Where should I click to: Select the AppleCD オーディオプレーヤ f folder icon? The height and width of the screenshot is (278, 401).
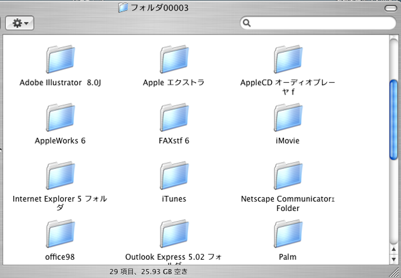click(288, 59)
